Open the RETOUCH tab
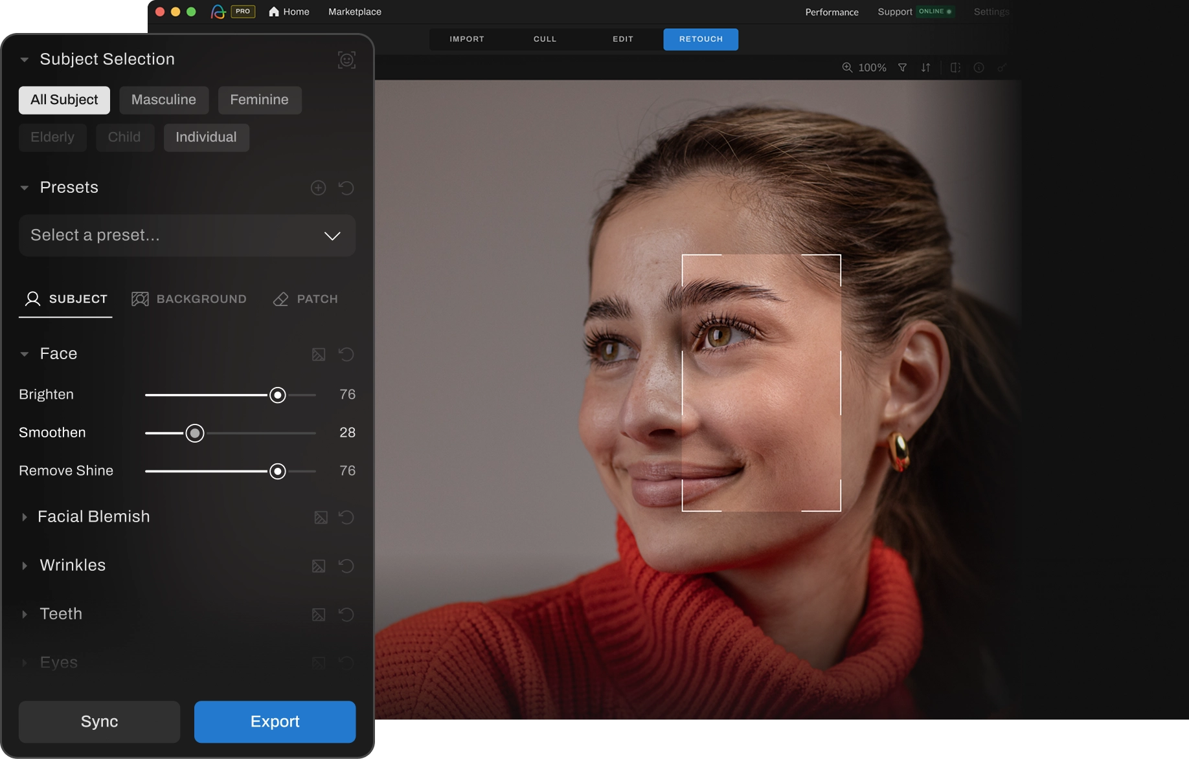This screenshot has height=759, width=1189. [x=700, y=39]
